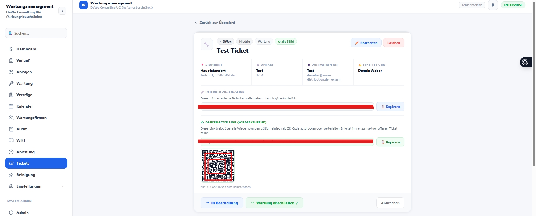
Task: Open Reinigung from the sidebar
Action: click(26, 175)
